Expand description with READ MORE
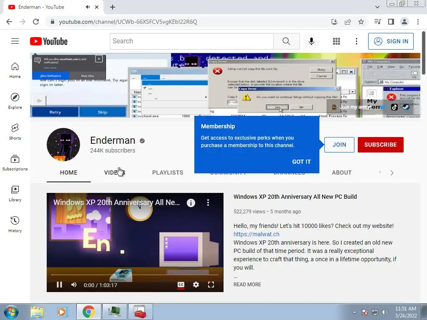Image resolution: width=427 pixels, height=320 pixels. pos(247,284)
